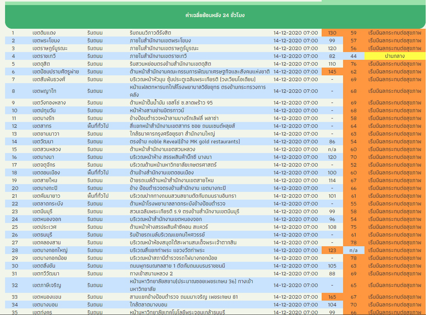Click the orange value 145 in row 6
426x315 pixels.
pyautogui.click(x=332, y=71)
